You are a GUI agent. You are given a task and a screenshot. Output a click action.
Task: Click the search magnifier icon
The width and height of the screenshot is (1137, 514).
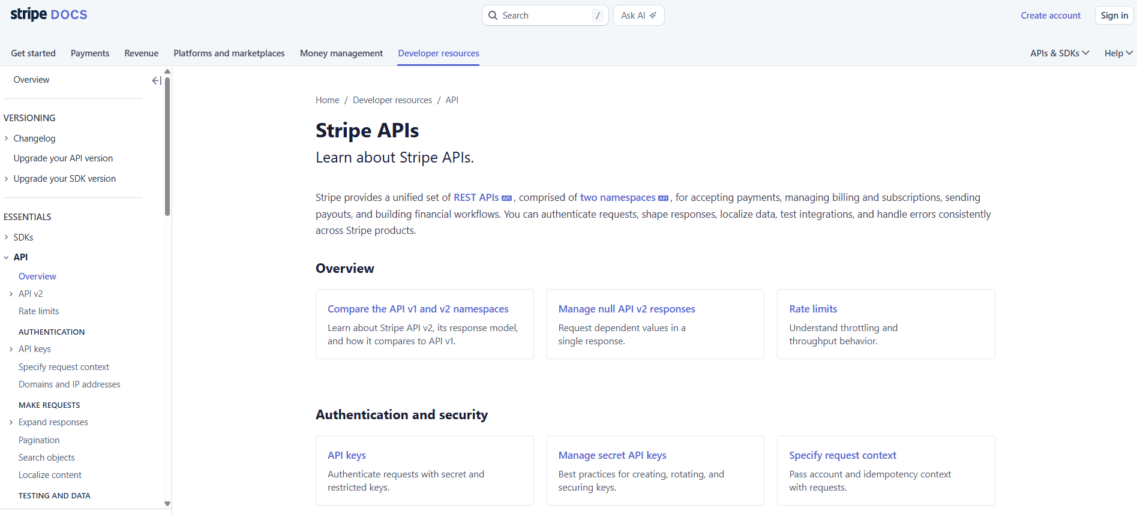[493, 16]
